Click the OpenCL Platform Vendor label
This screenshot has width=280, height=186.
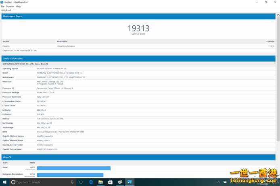click(x=13, y=136)
